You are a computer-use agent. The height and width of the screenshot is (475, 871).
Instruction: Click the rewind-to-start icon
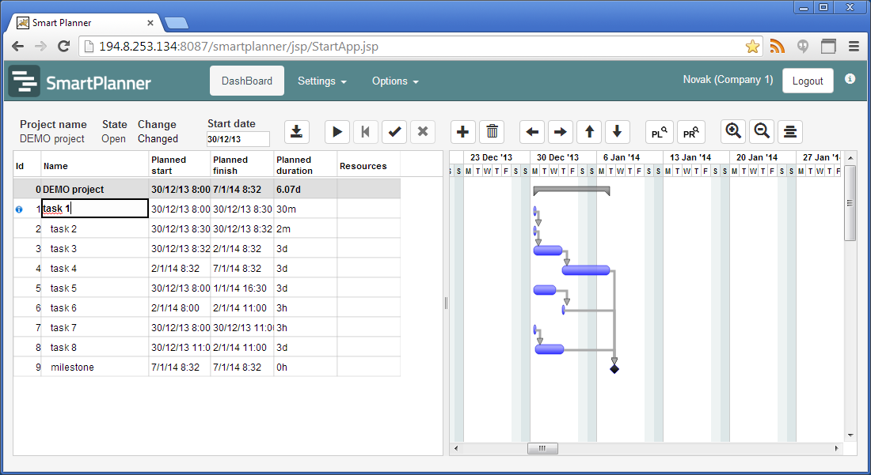366,132
